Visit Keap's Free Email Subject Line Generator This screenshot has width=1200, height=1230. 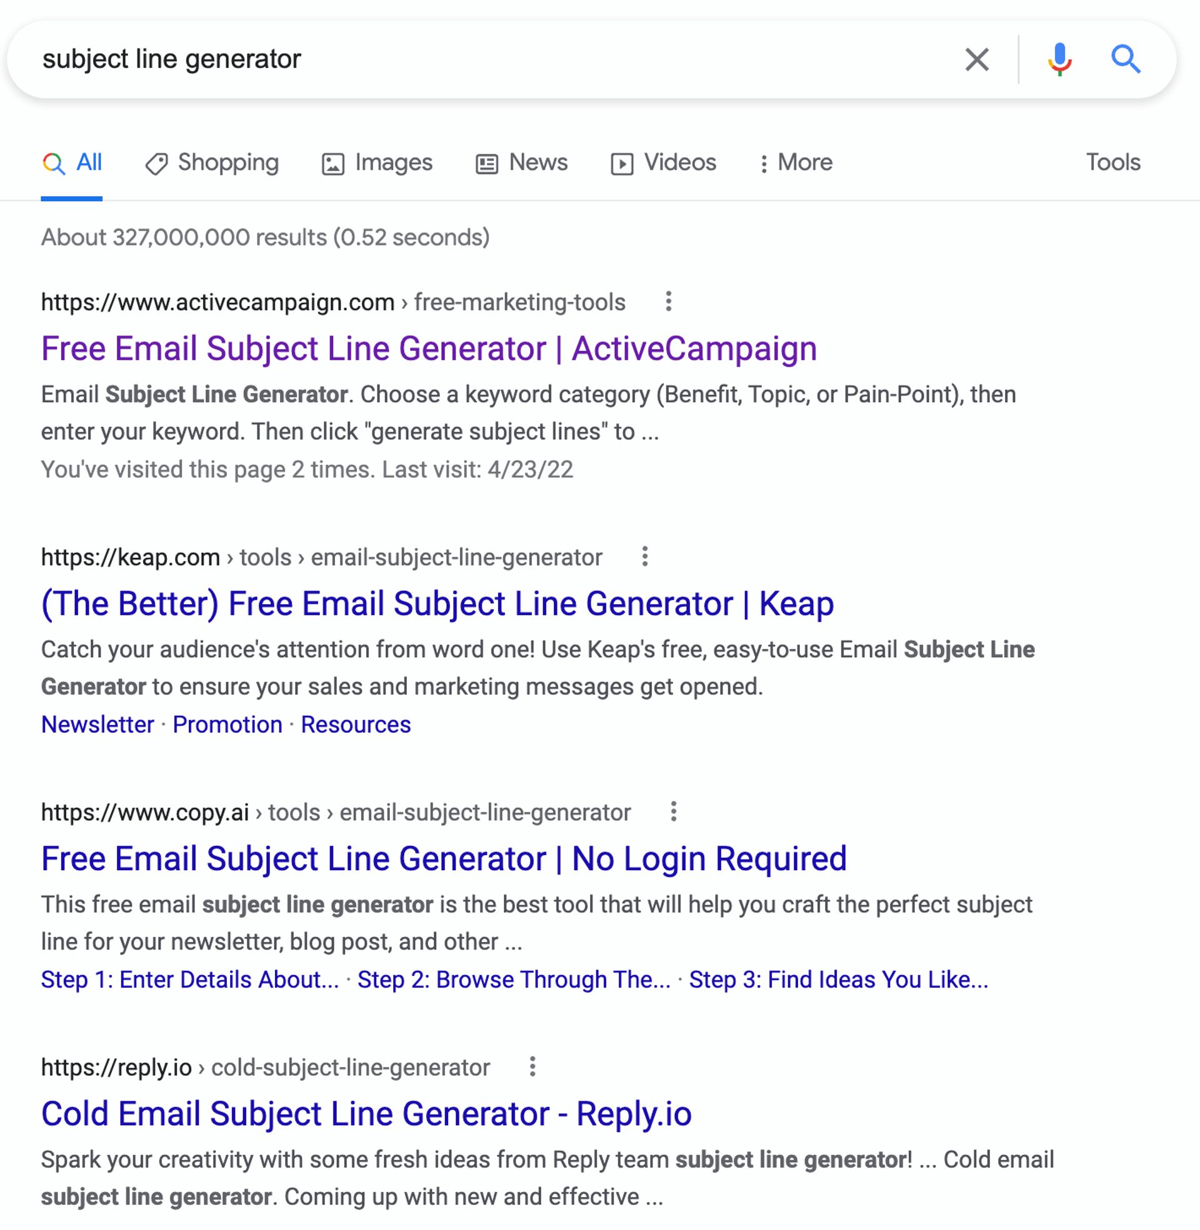pos(437,603)
